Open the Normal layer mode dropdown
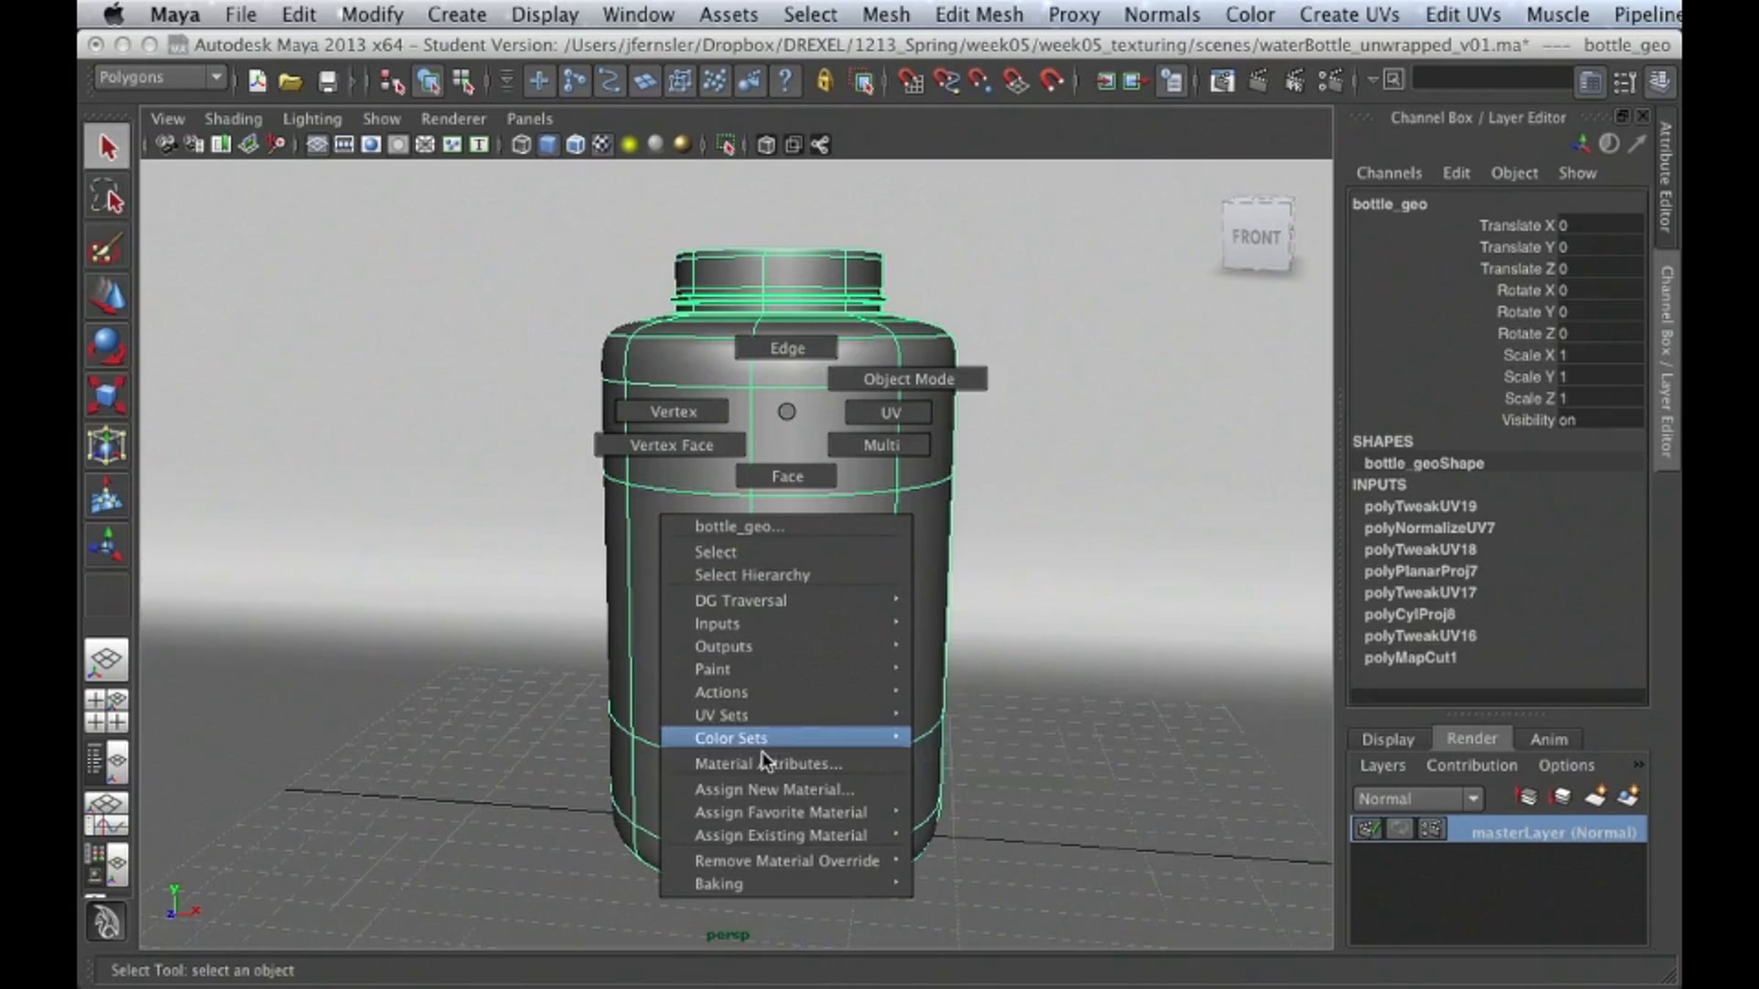Viewport: 1759px width, 989px height. [1417, 799]
